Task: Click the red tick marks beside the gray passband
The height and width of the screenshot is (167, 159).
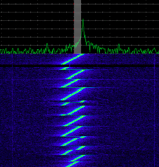Action: coord(74,27)
